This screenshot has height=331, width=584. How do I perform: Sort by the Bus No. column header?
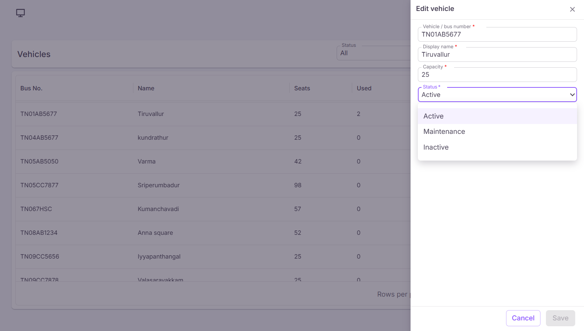click(31, 88)
